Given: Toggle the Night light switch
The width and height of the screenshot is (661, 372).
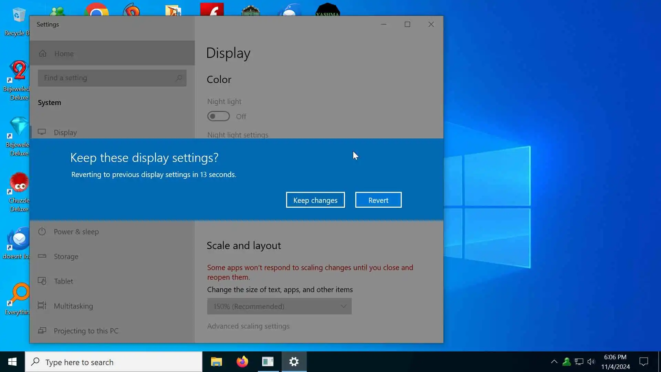Looking at the screenshot, I should 219,116.
